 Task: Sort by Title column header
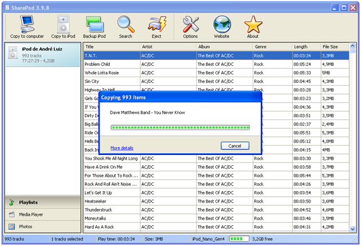112,47
